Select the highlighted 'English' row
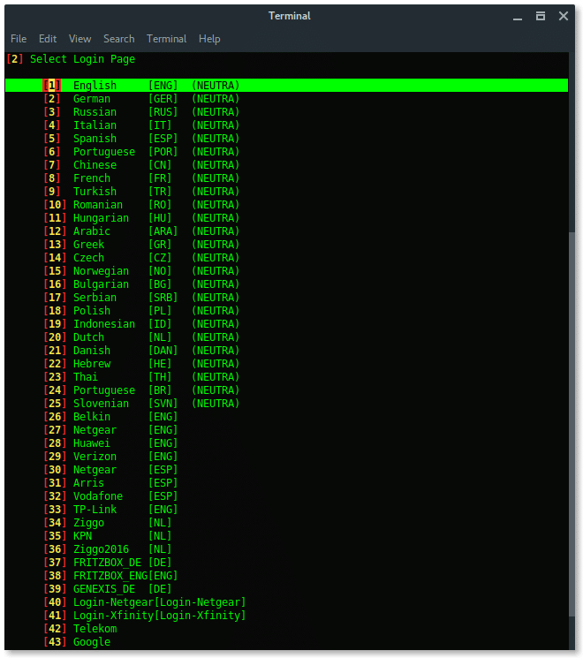The width and height of the screenshot is (583, 658). tap(287, 85)
